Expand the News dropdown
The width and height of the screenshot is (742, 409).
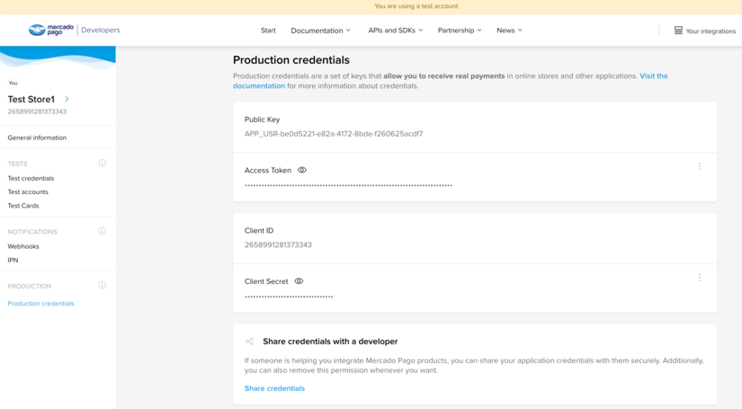click(x=509, y=31)
